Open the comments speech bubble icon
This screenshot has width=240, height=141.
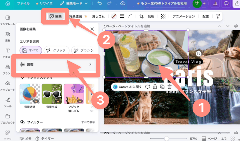(x=226, y=4)
